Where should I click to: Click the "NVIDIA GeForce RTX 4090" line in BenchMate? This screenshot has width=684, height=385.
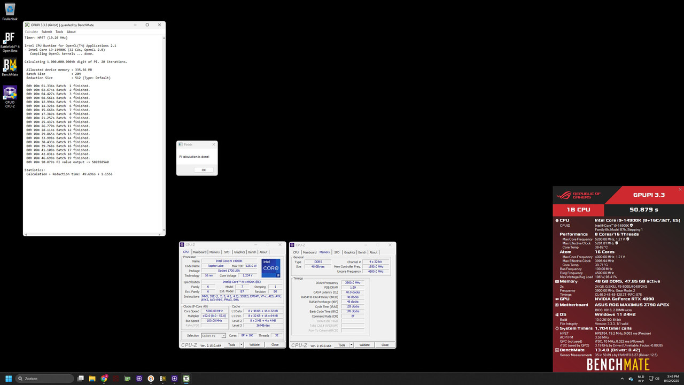625,299
